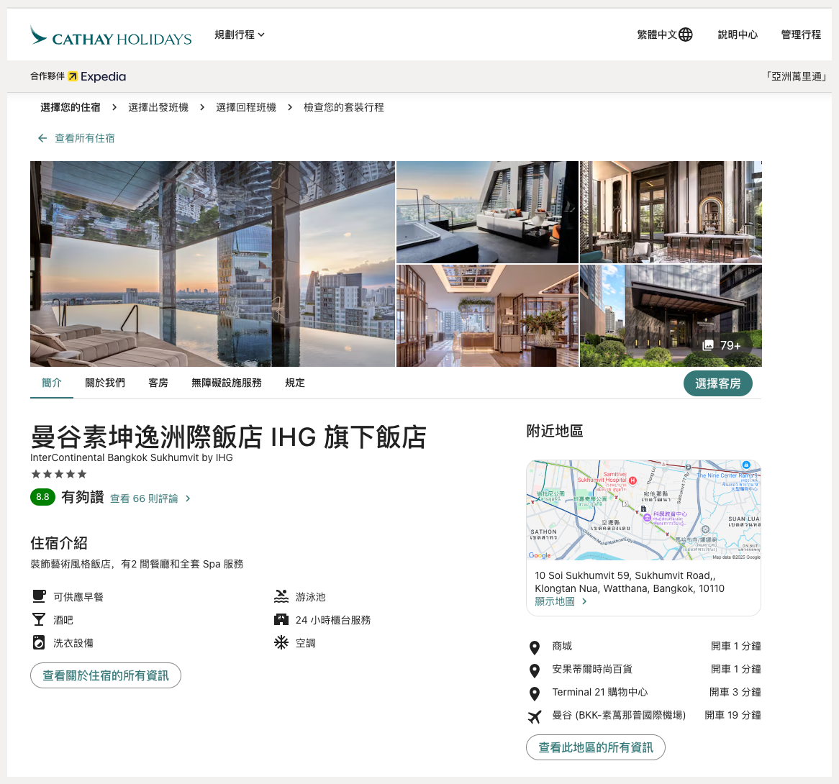The image size is (839, 784).
Task: Click the globe language icon
Action: click(x=686, y=35)
